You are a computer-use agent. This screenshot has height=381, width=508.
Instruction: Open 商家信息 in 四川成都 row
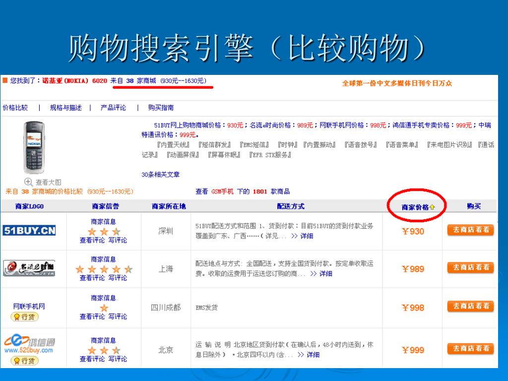[x=103, y=298]
